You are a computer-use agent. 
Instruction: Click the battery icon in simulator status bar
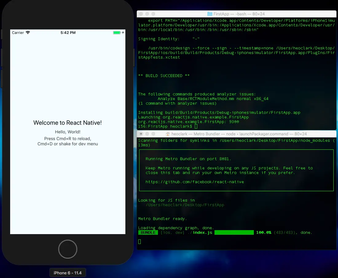117,33
